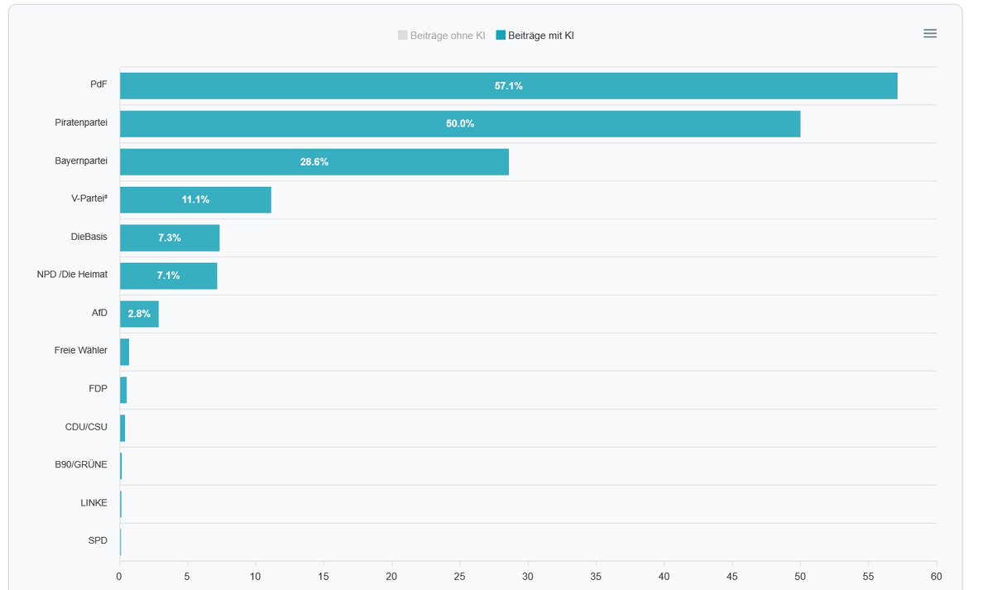Click the 'AfD' axis label

(98, 313)
